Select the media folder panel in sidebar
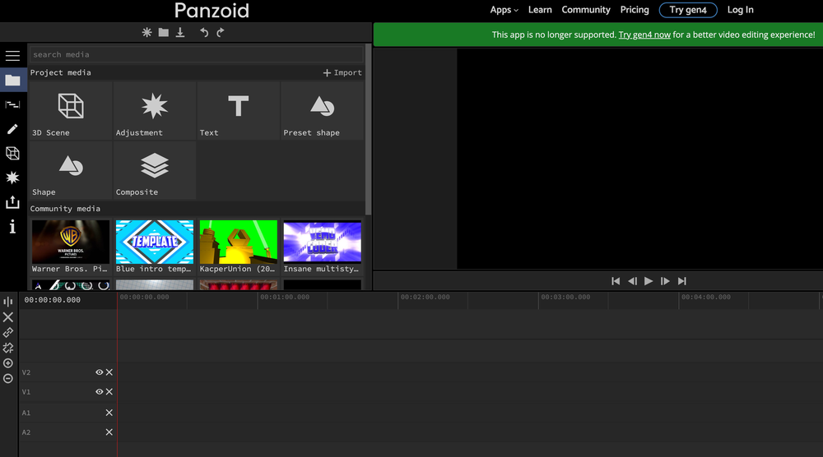Image resolution: width=823 pixels, height=457 pixels. click(x=12, y=81)
